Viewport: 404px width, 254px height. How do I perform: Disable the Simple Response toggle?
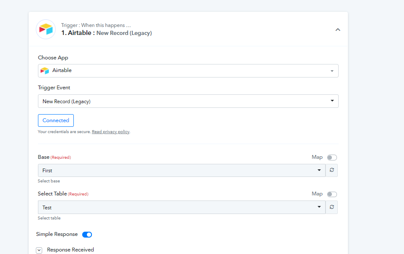coord(87,235)
